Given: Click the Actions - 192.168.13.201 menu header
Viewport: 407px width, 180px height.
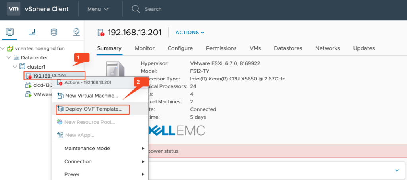Looking at the screenshot, I should (x=100, y=82).
